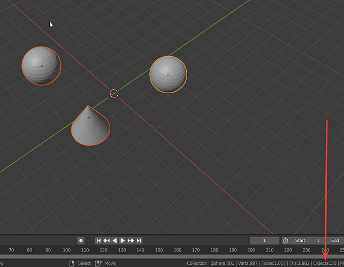This screenshot has width=344, height=267.
Task: Click frame 170 on the timeline
Action: click(x=196, y=250)
